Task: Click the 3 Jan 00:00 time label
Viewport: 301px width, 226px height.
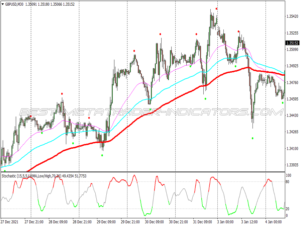Action: tap(225, 222)
